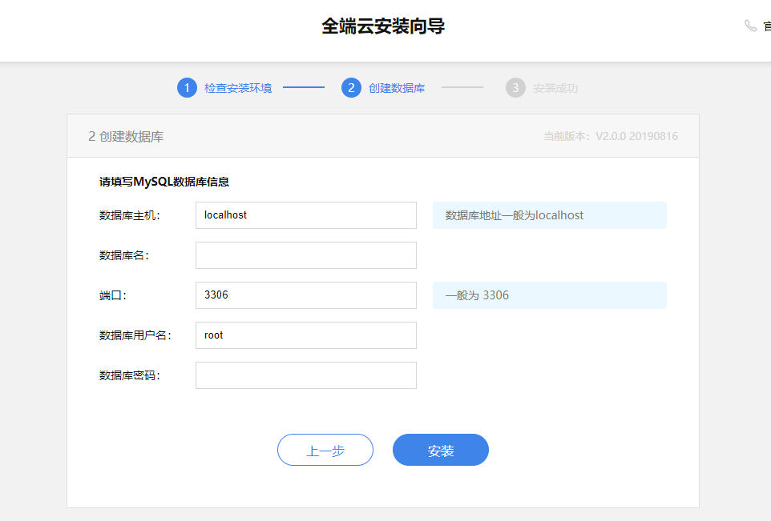
Task: Click the 数据库密码: label
Action: pyautogui.click(x=130, y=375)
